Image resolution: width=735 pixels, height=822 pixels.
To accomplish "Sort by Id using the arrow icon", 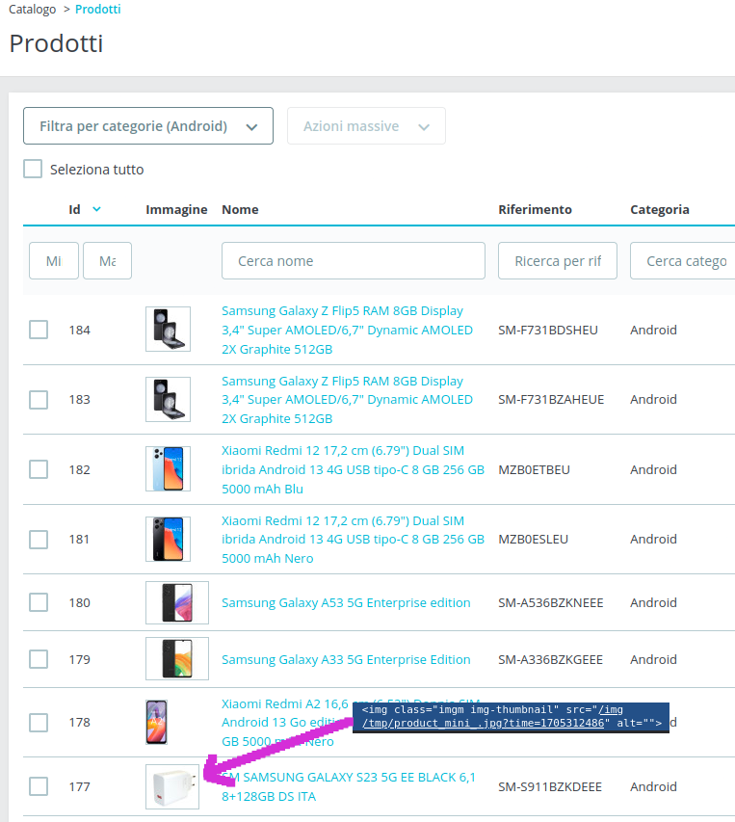I will click(x=96, y=209).
